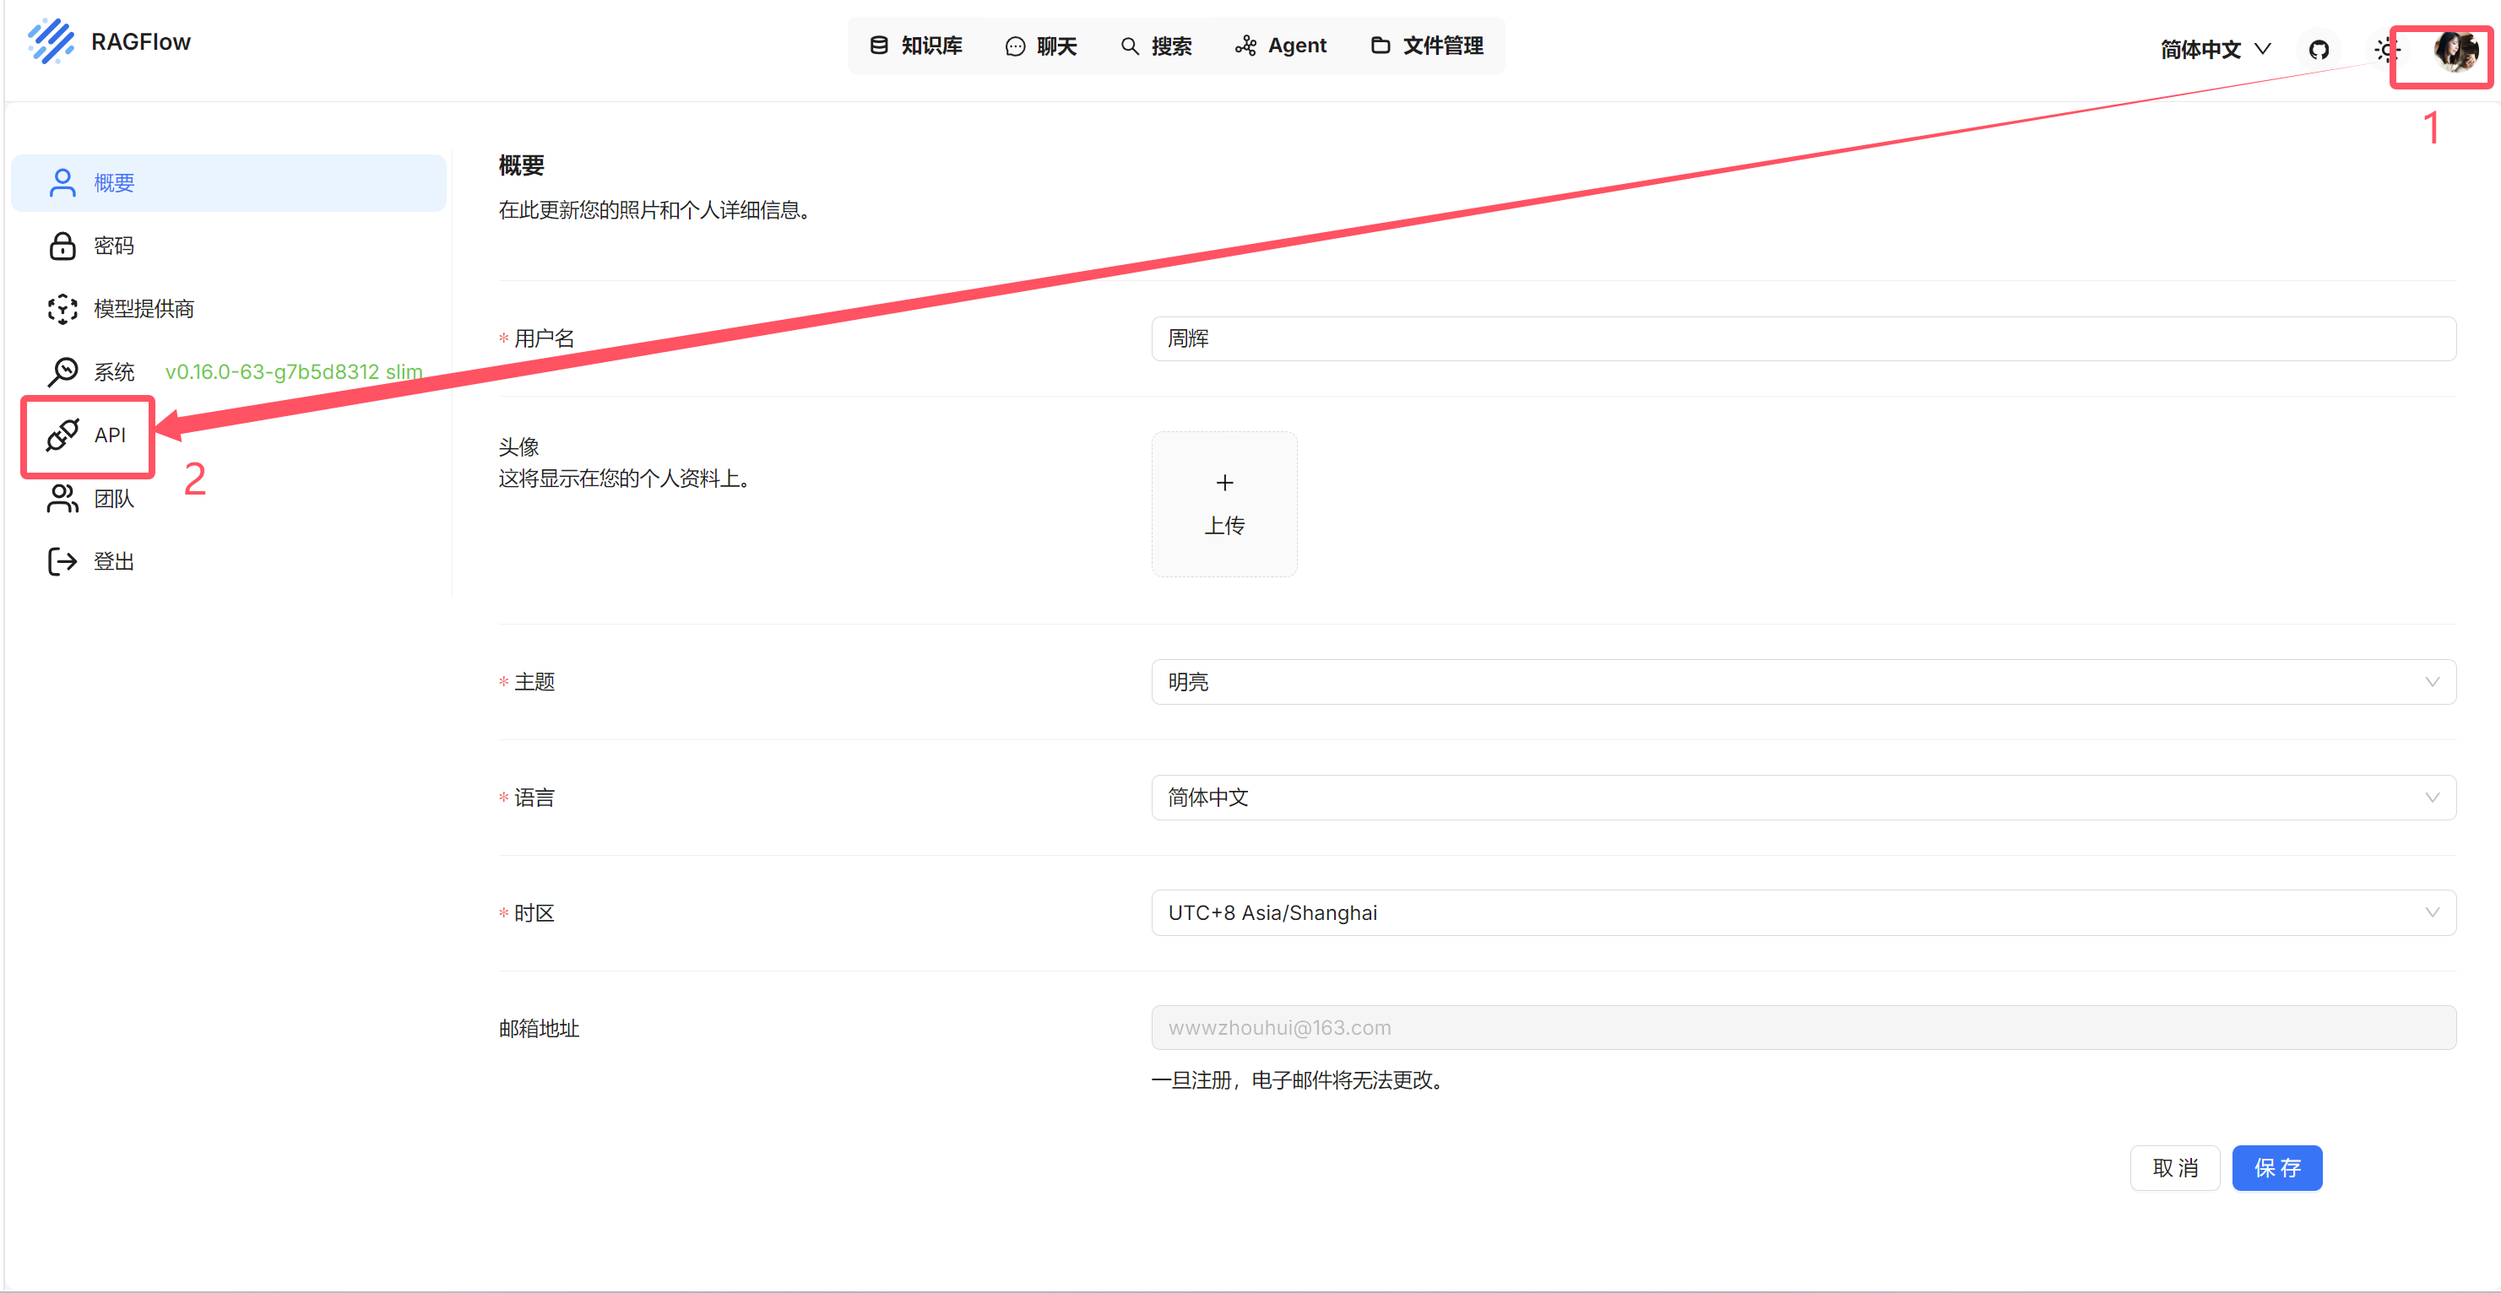Select 概要 profile sidebar item

[112, 182]
